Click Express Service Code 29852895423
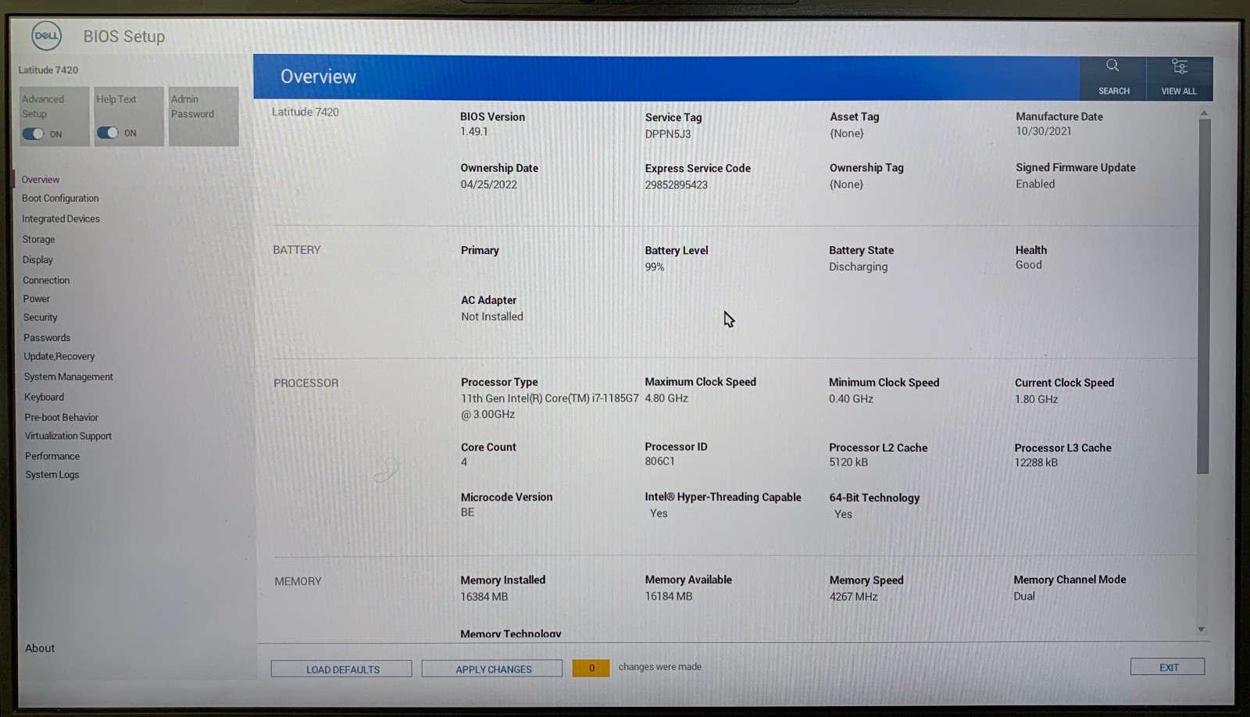 pos(677,185)
